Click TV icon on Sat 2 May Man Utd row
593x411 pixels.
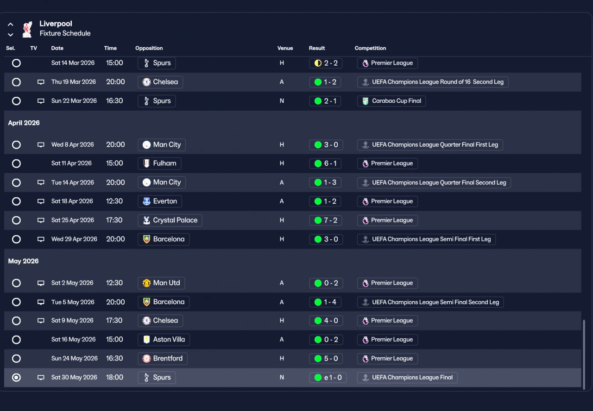(x=41, y=283)
